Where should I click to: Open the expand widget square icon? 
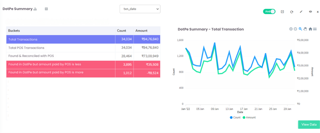[282, 12]
